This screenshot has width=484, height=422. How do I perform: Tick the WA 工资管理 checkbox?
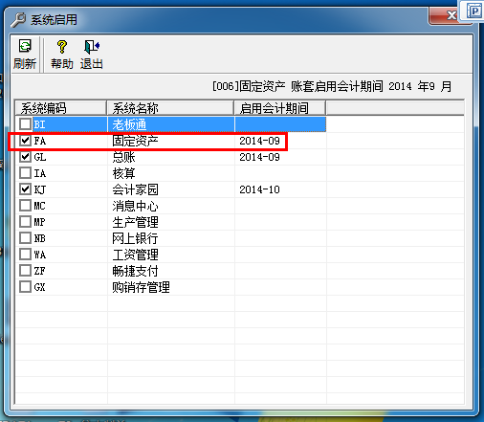25,255
